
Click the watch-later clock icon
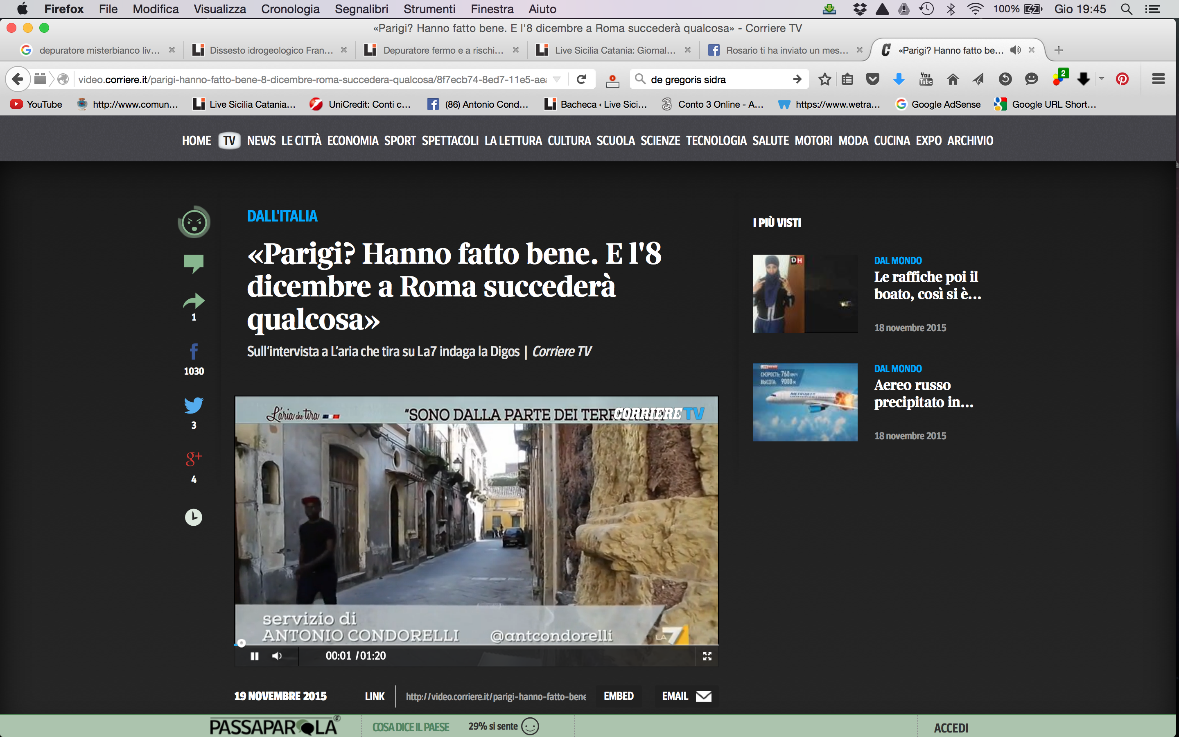click(193, 517)
